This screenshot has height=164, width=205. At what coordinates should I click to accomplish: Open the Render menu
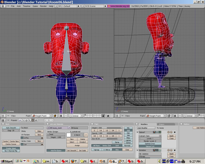coord(43,6)
